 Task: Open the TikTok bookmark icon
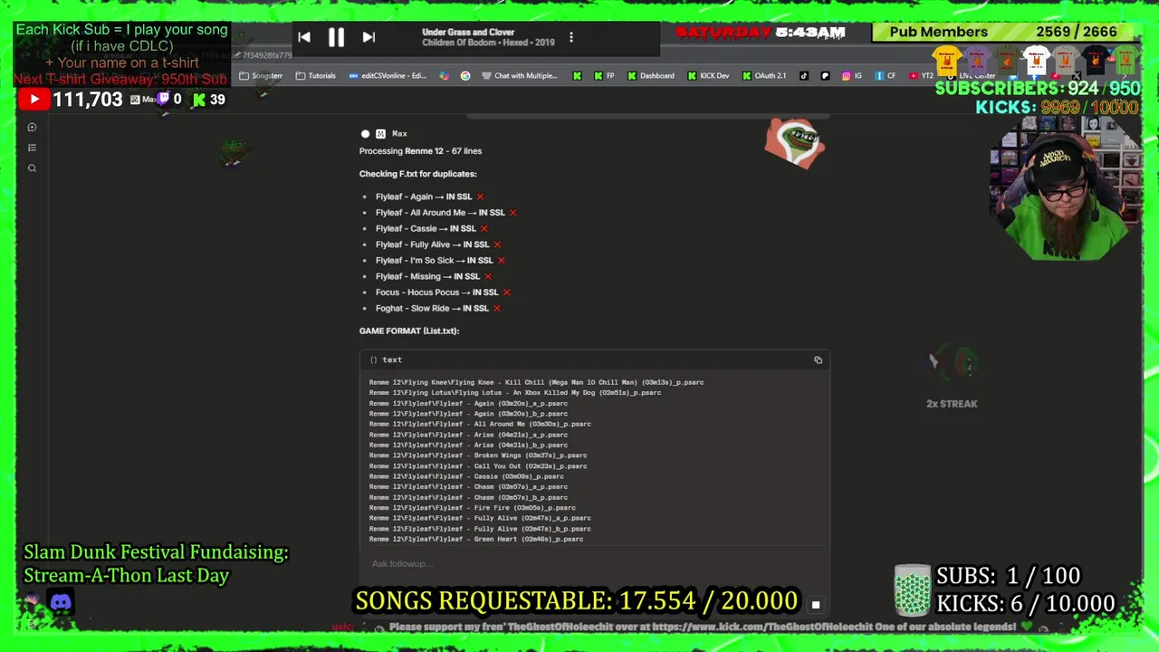click(x=804, y=76)
